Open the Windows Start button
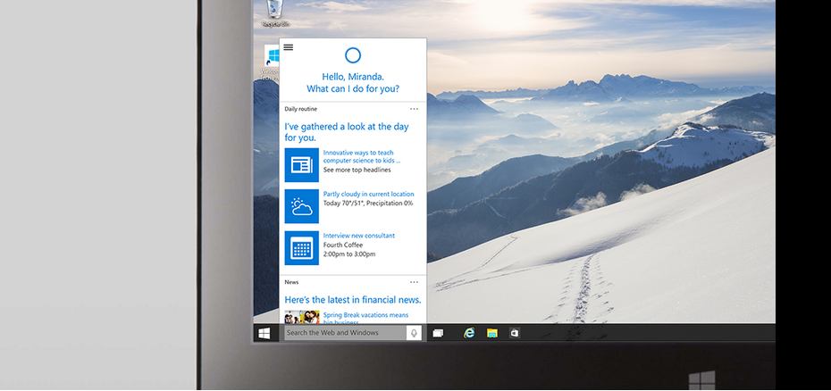The image size is (831, 391). (x=264, y=333)
